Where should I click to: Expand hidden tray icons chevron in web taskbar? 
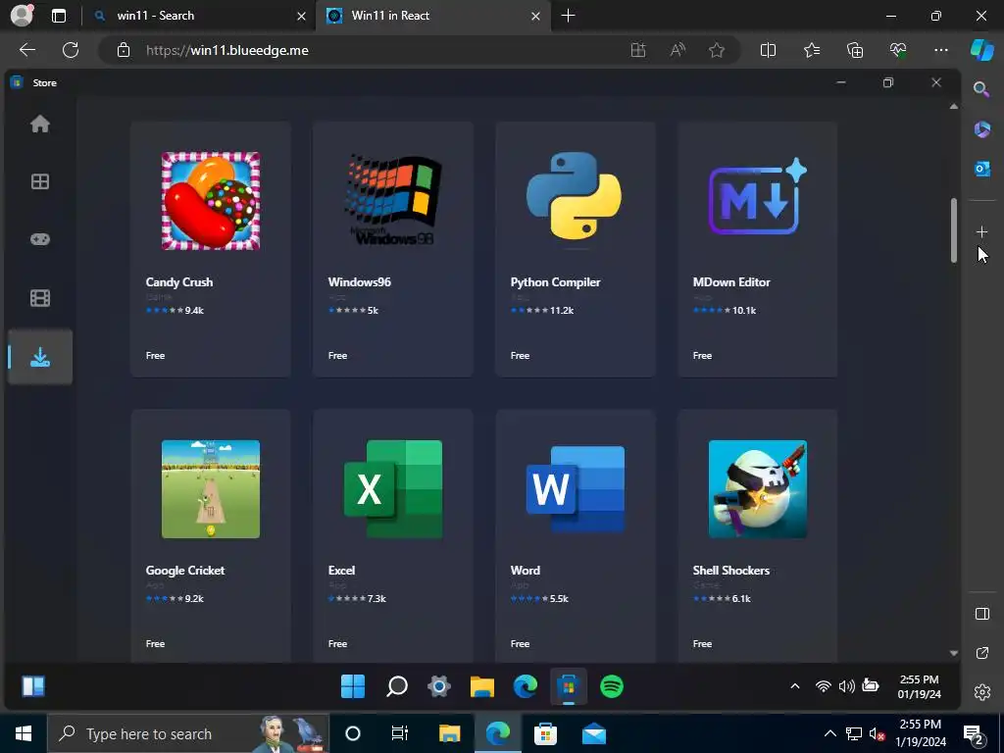[x=794, y=686]
